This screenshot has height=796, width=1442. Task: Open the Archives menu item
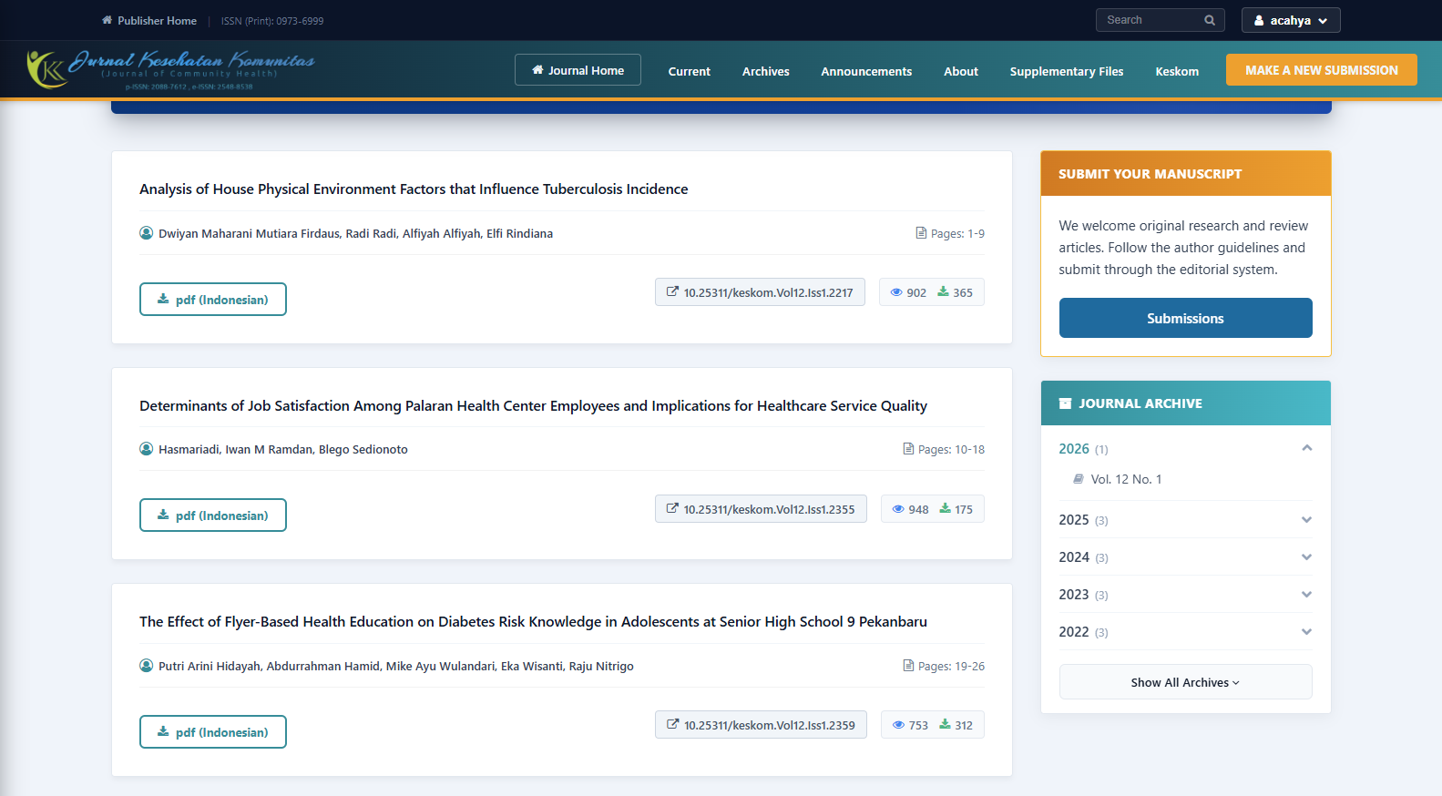pos(765,71)
